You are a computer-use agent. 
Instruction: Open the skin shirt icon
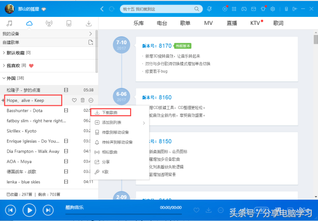(x=263, y=9)
